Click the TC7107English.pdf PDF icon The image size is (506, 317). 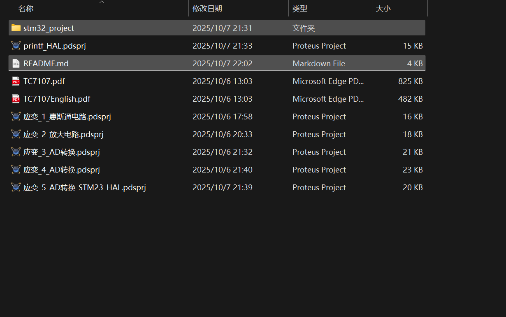click(16, 99)
